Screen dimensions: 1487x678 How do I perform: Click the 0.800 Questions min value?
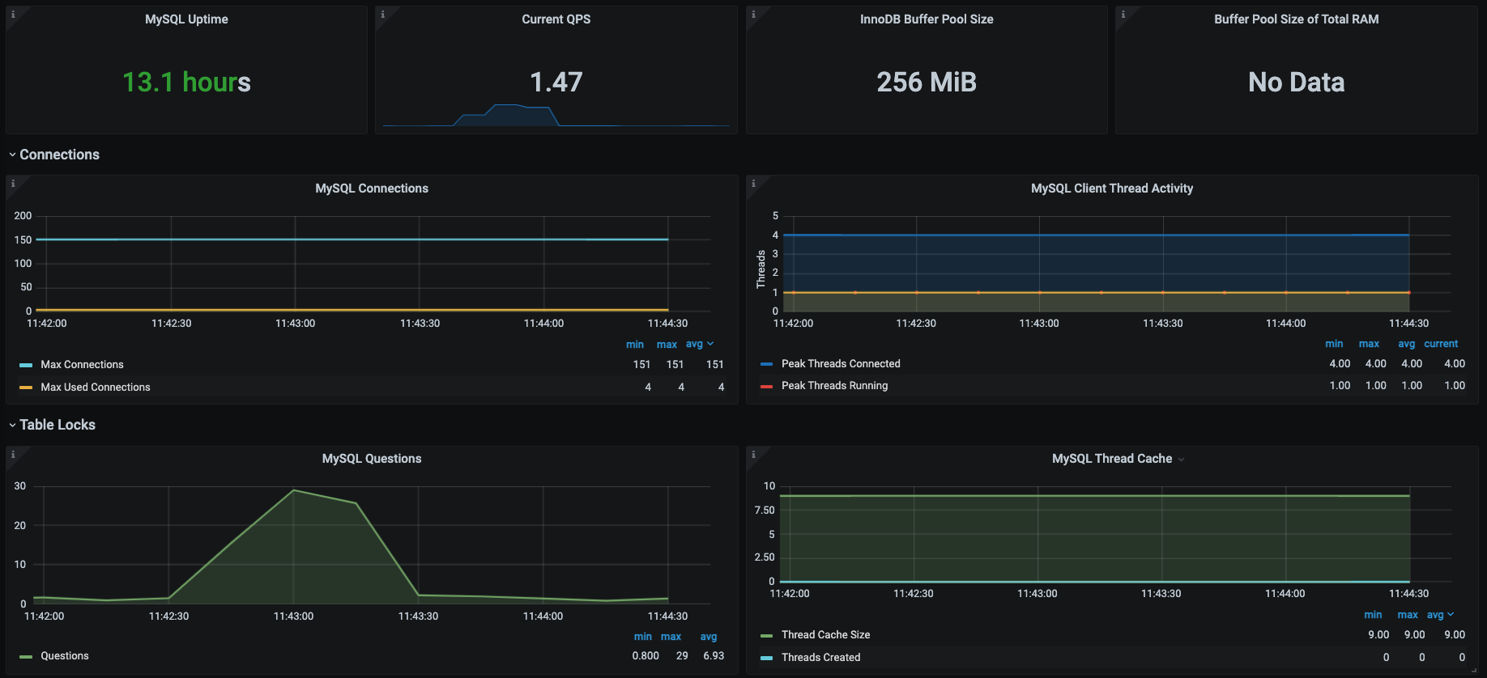[646, 656]
